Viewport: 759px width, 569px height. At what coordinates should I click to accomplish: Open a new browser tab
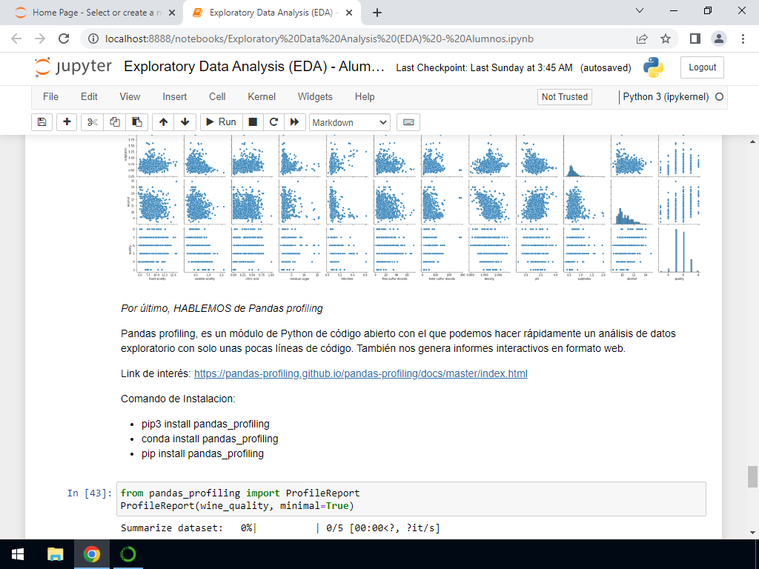377,13
